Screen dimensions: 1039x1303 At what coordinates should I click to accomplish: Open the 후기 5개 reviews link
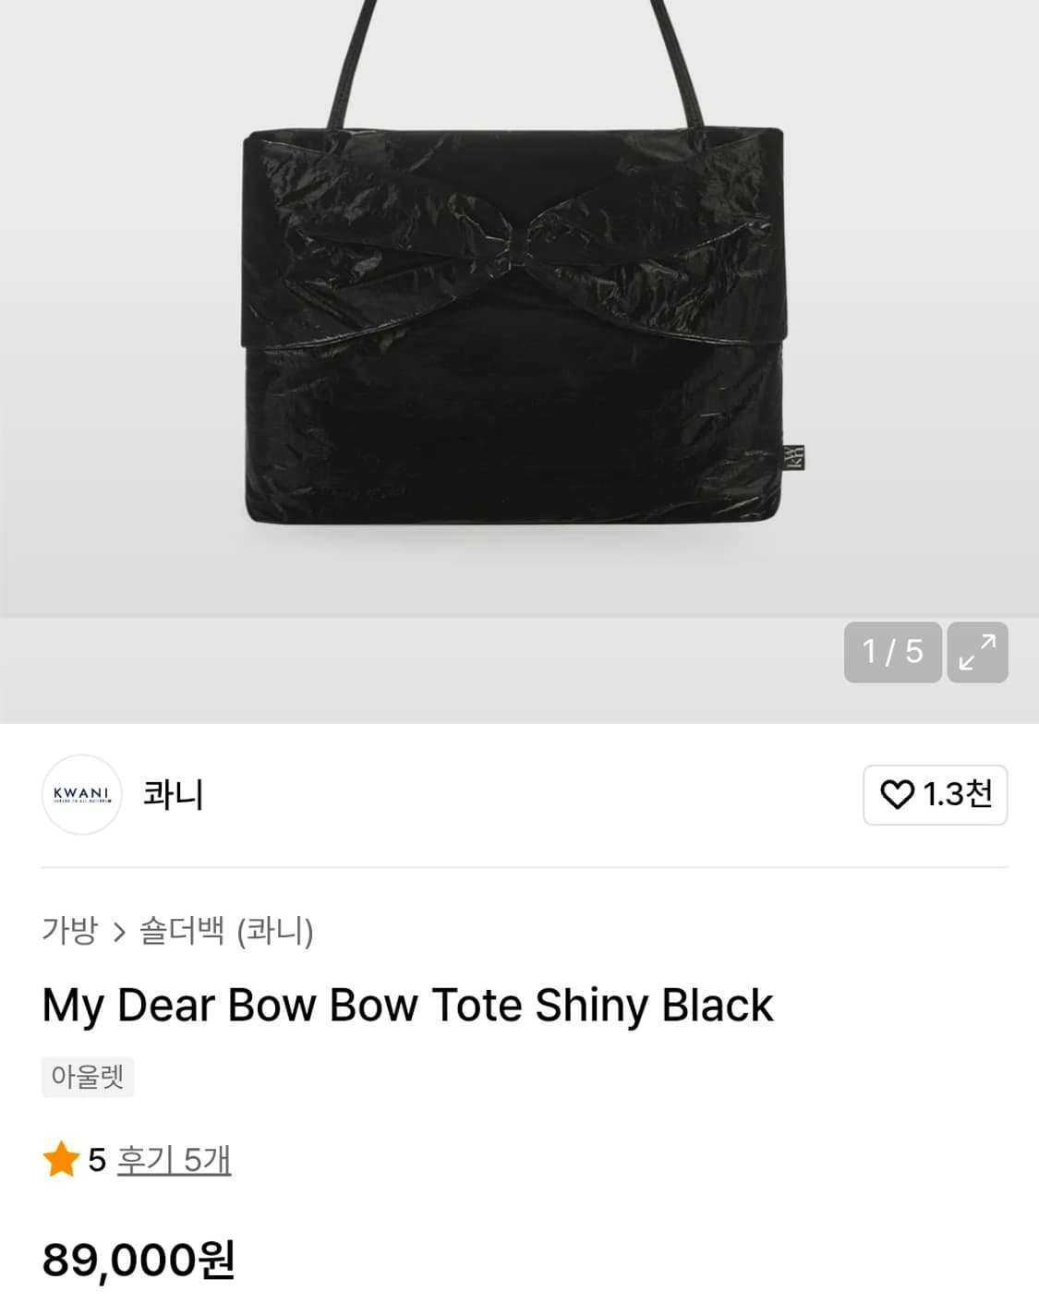tap(174, 1159)
